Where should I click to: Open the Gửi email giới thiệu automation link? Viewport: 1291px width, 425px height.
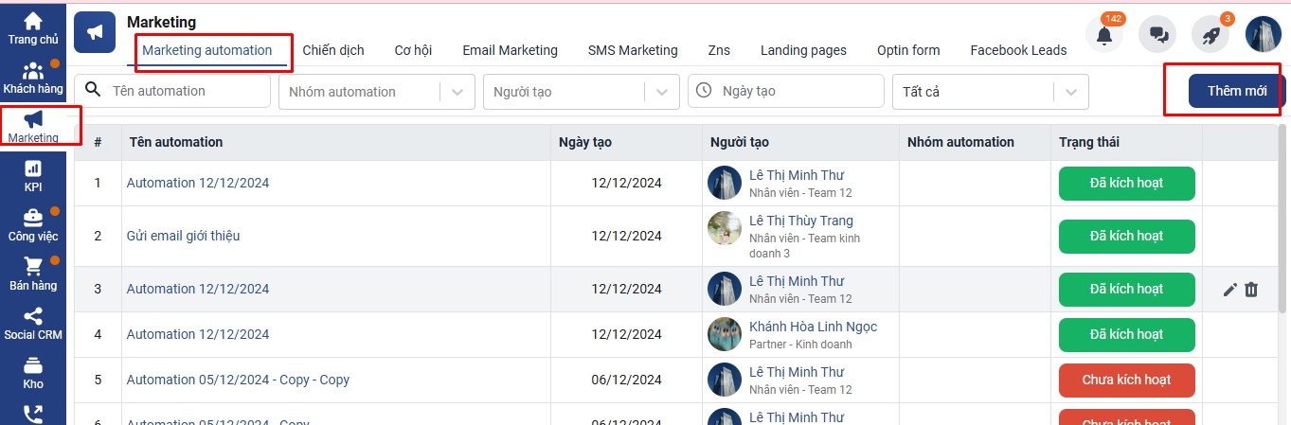[x=183, y=236]
